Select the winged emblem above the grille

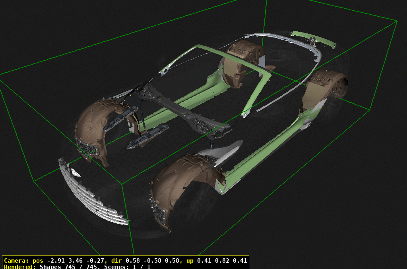coord(74,173)
